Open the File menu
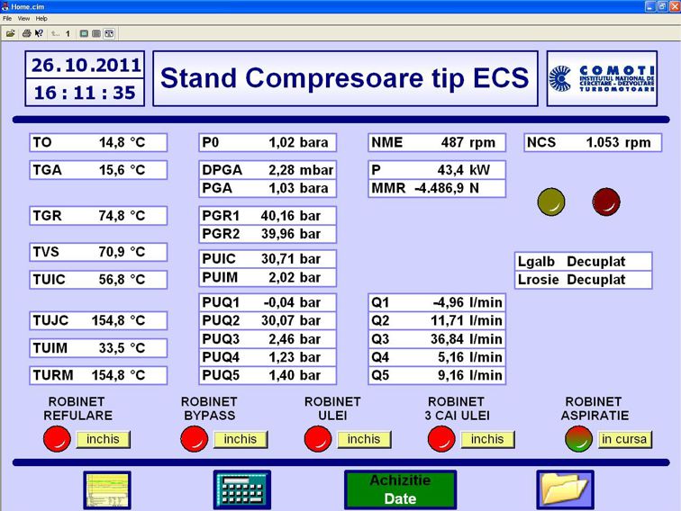Screen dimensions: 681x511 (7, 19)
